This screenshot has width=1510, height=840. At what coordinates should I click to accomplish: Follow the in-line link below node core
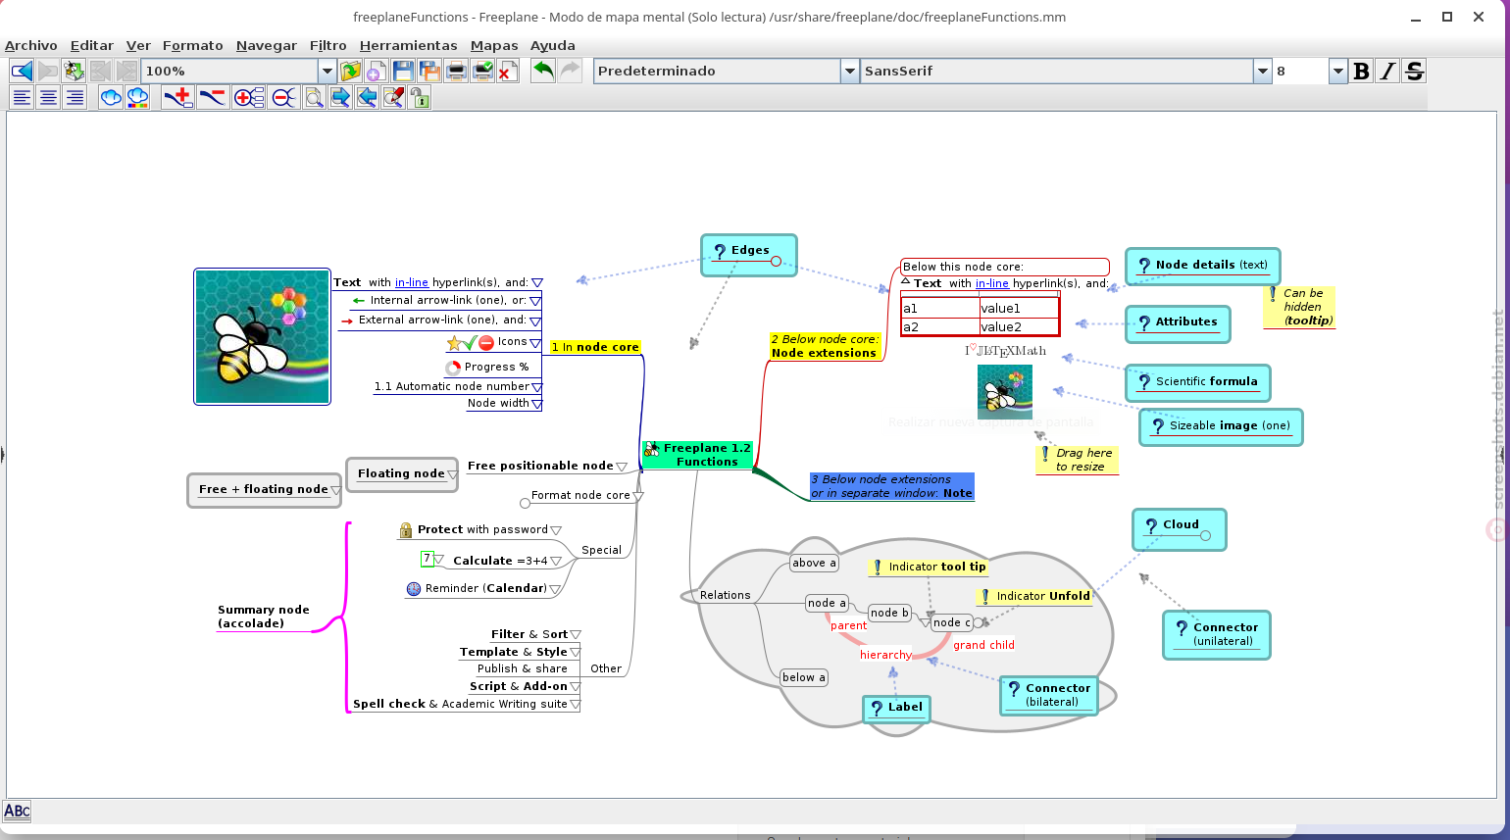(x=991, y=283)
